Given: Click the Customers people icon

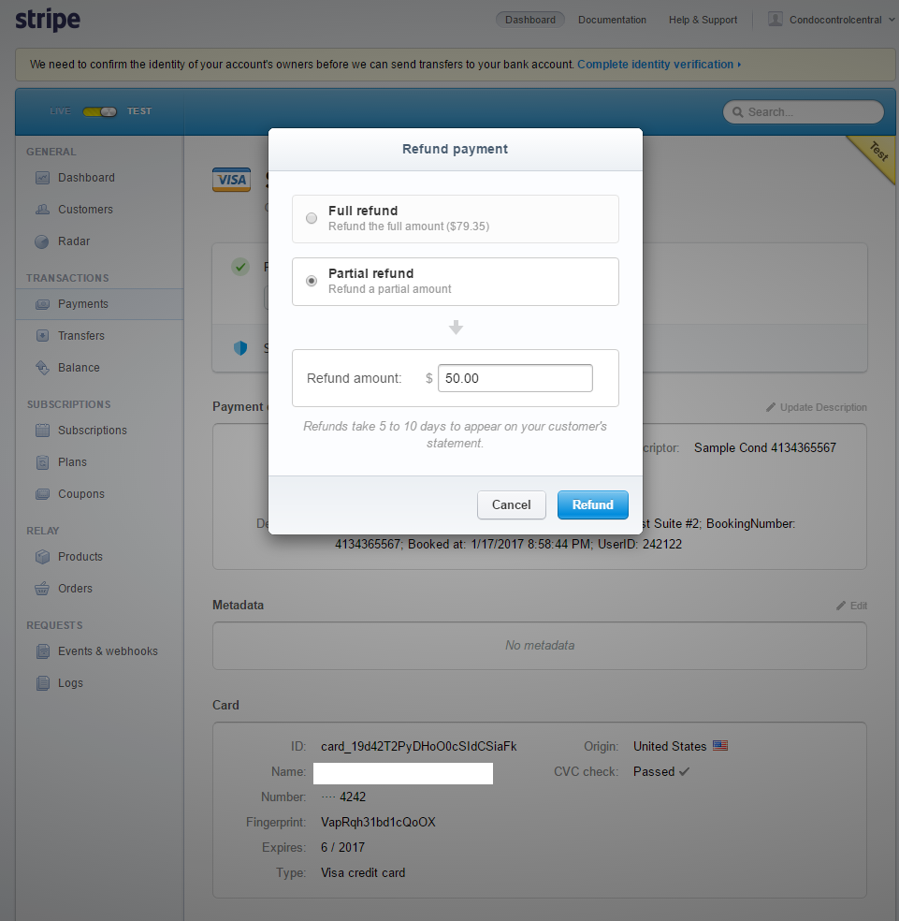Looking at the screenshot, I should pos(42,210).
